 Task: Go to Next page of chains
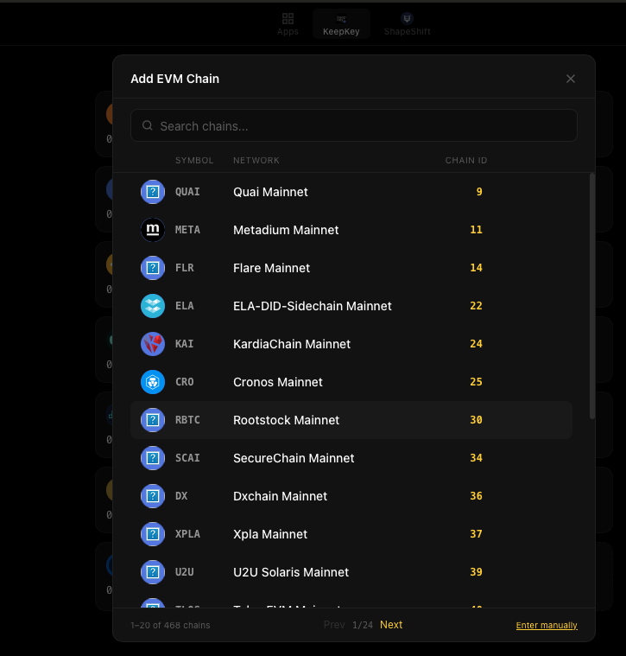pos(391,625)
